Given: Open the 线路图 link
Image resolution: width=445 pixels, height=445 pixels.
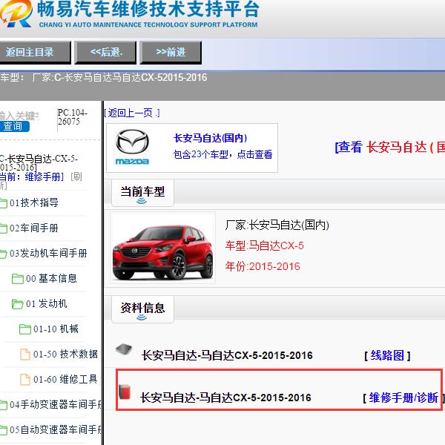Looking at the screenshot, I should [x=387, y=355].
